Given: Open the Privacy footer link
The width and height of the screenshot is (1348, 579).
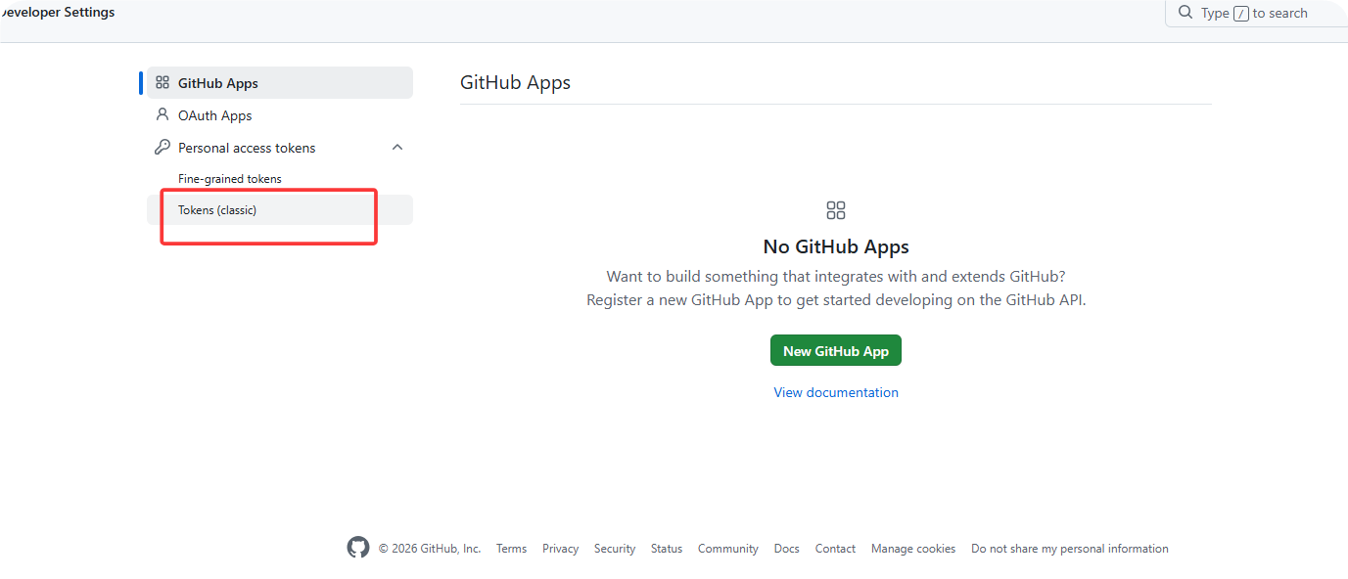Looking at the screenshot, I should (x=560, y=549).
